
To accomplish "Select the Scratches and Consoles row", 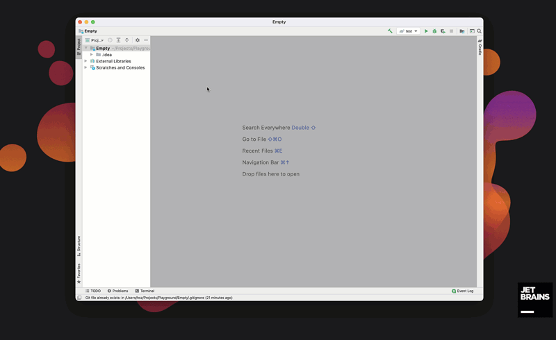I will (x=116, y=67).
